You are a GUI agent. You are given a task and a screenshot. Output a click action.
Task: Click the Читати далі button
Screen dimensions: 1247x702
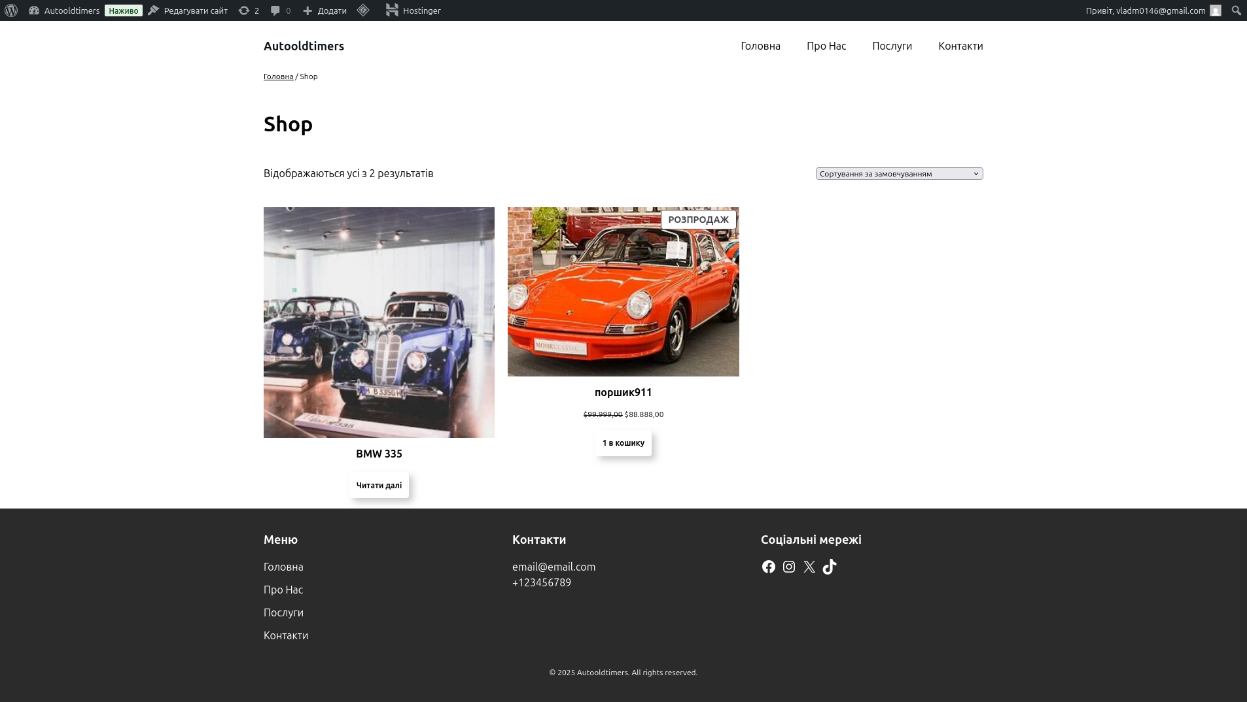(379, 485)
